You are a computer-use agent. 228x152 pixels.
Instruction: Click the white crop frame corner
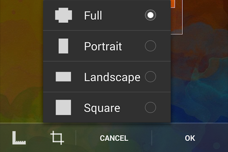pos(182,33)
